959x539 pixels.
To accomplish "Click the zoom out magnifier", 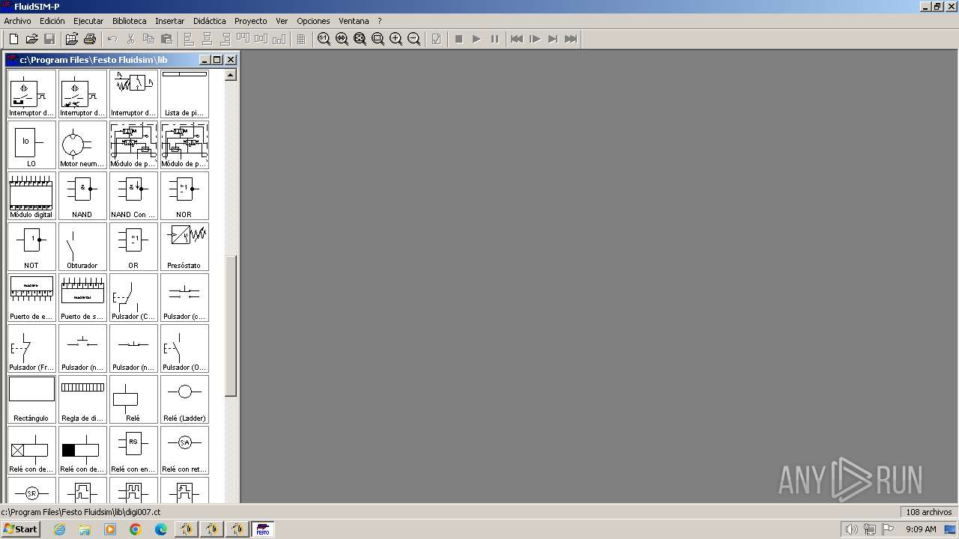I will (x=414, y=39).
